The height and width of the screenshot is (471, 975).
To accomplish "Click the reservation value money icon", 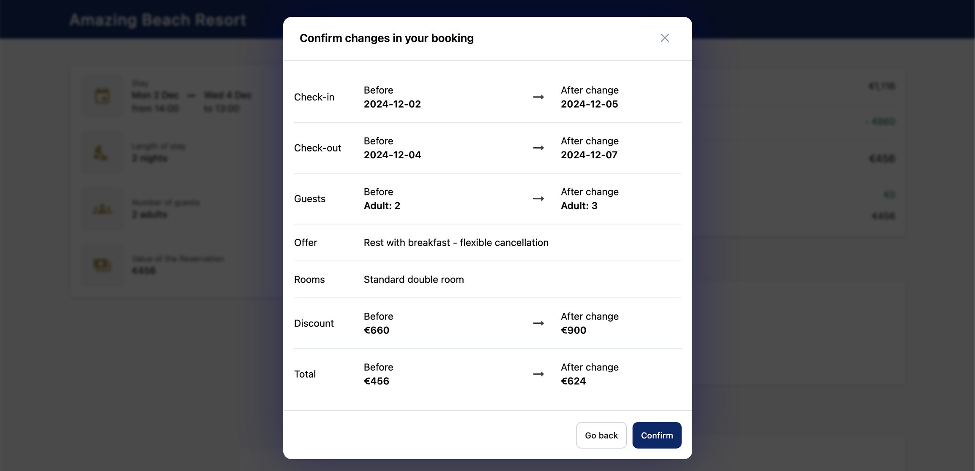I will tap(102, 265).
